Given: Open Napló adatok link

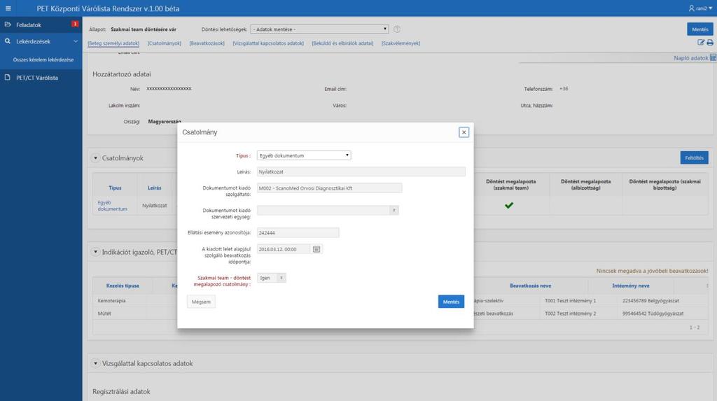Looking at the screenshot, I should [690, 58].
